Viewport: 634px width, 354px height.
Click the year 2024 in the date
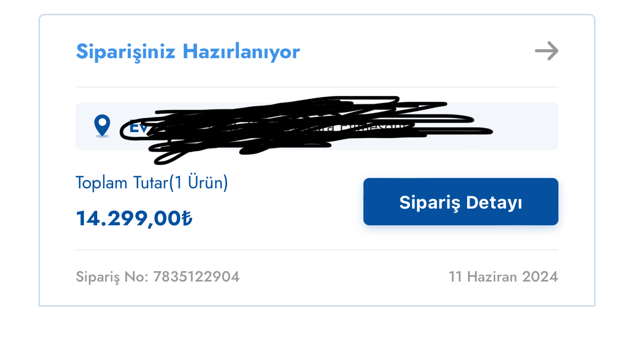(540, 277)
